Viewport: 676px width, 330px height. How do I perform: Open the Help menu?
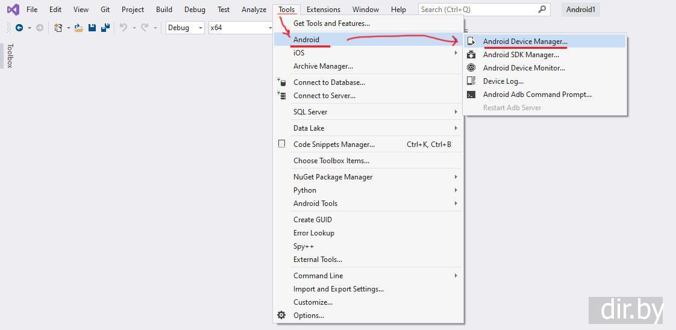point(398,9)
